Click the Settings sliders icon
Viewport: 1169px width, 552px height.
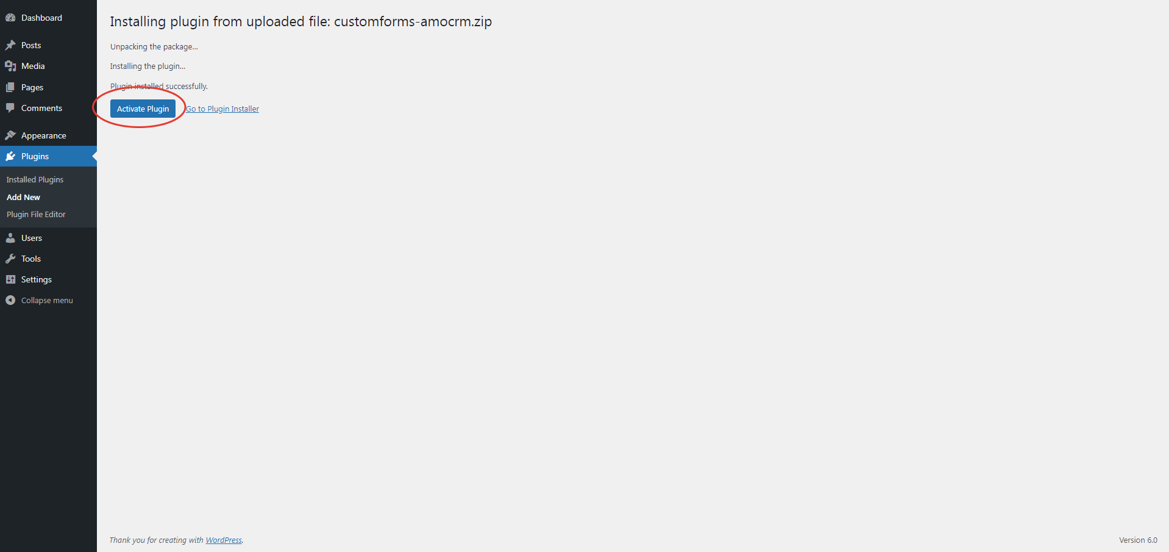tap(10, 279)
